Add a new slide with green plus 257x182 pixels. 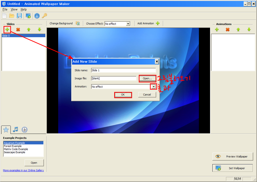[7, 30]
